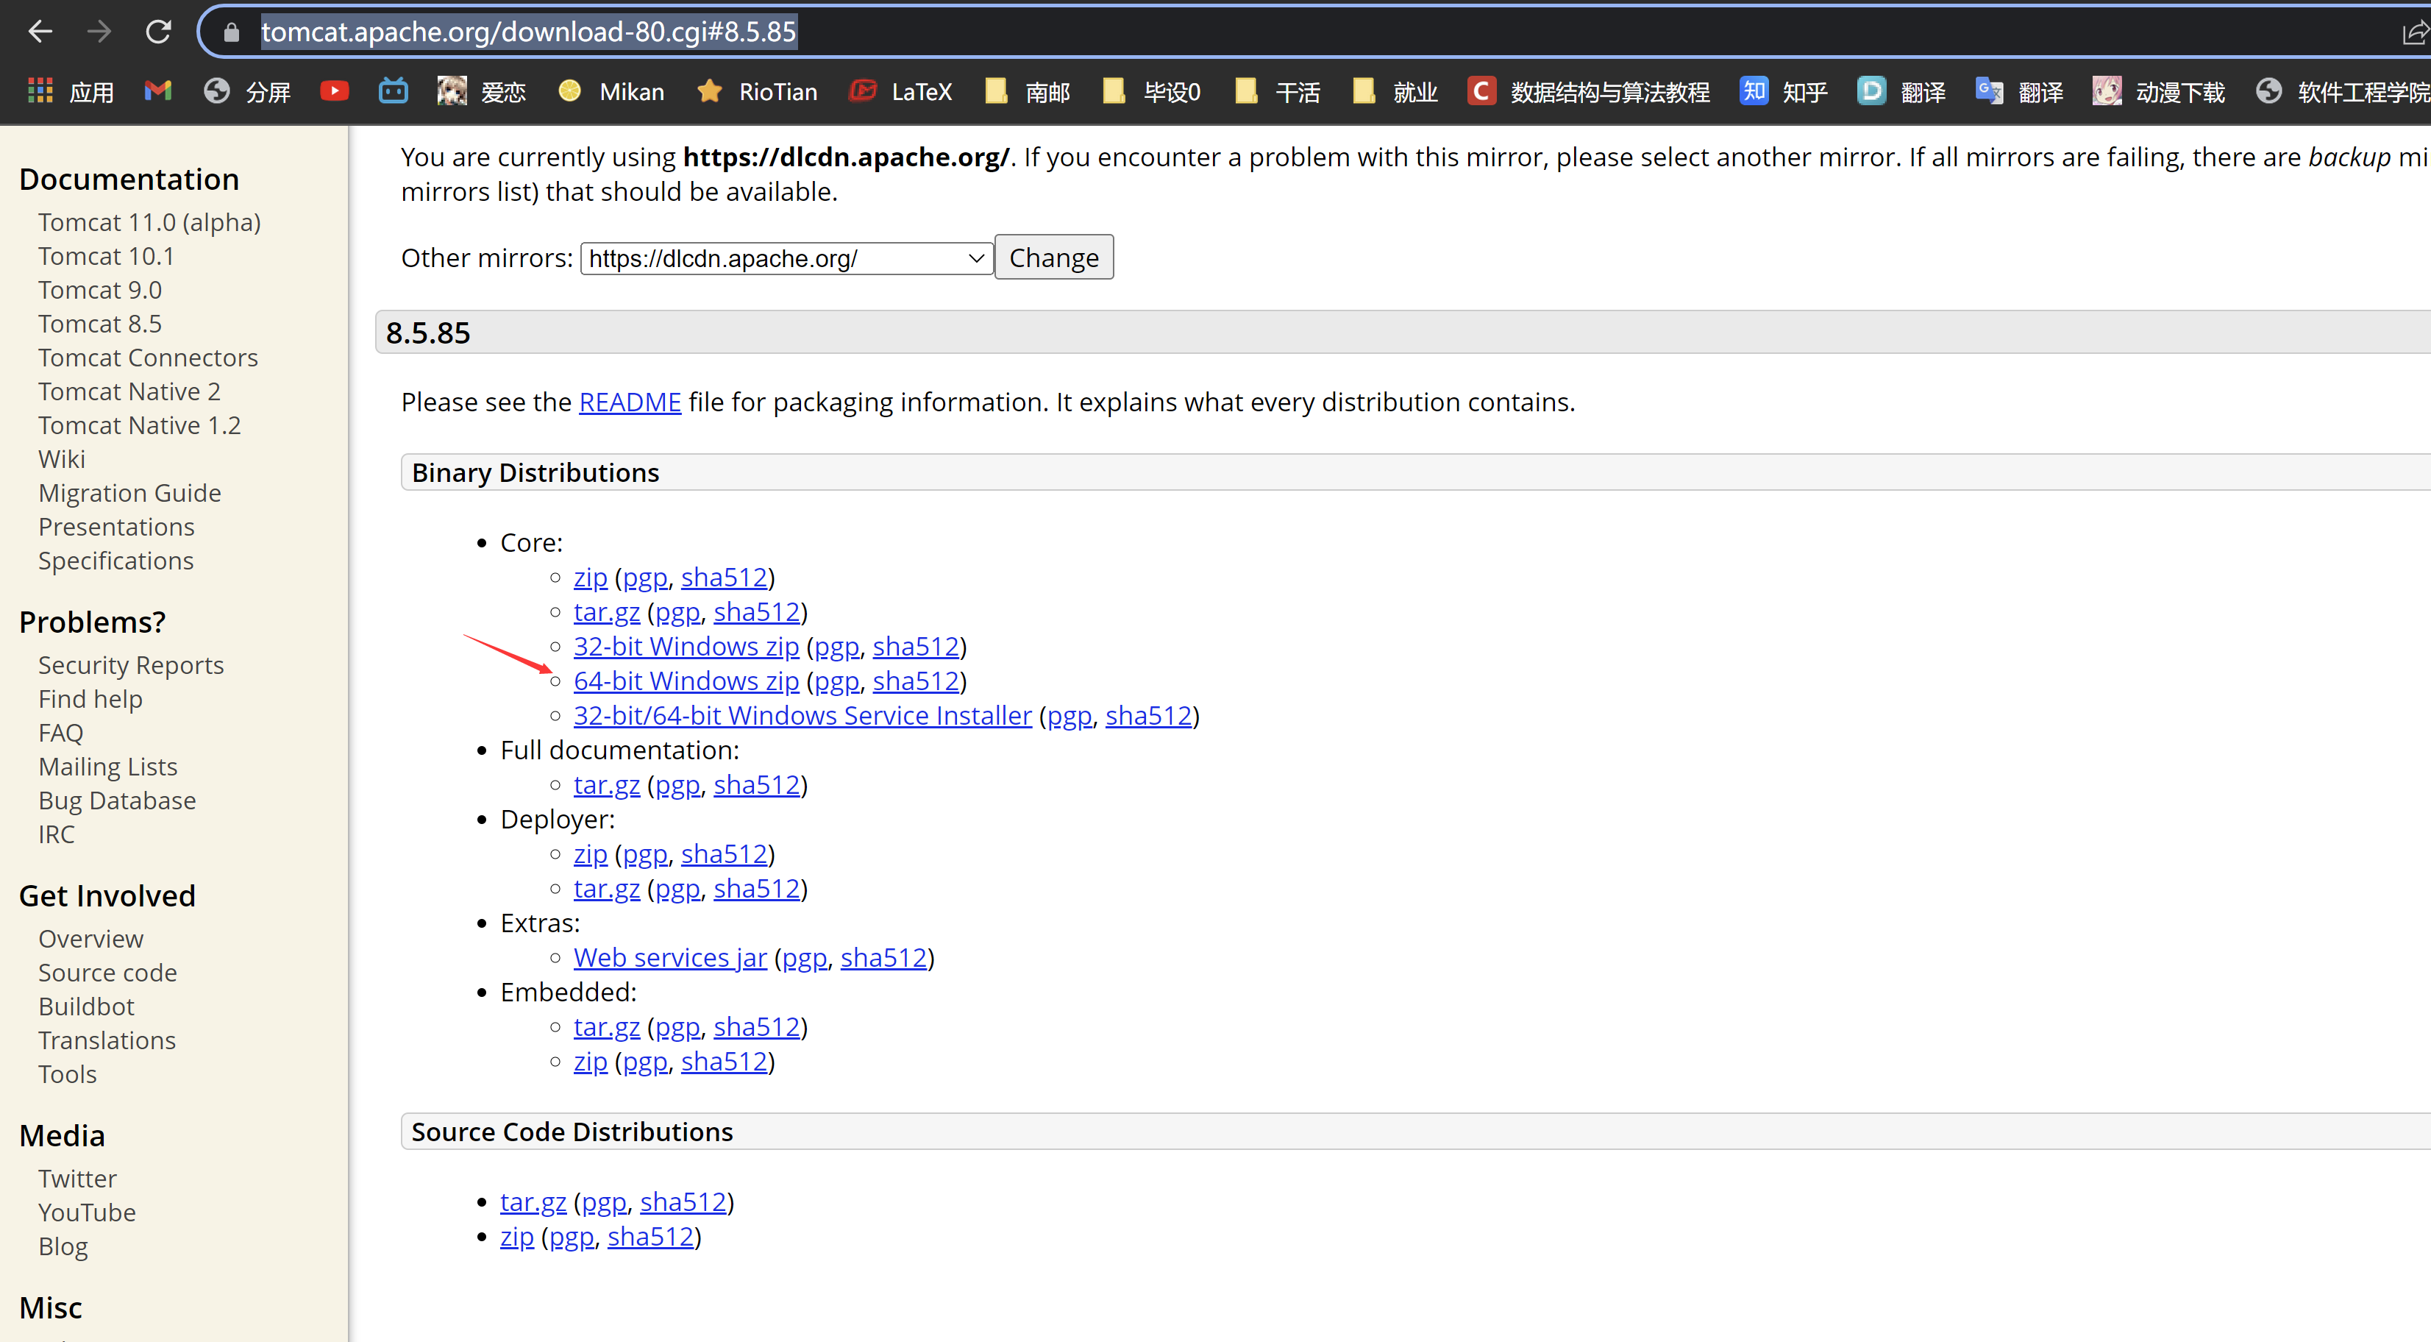Open the 软件工程学院 bookmark

point(2343,91)
